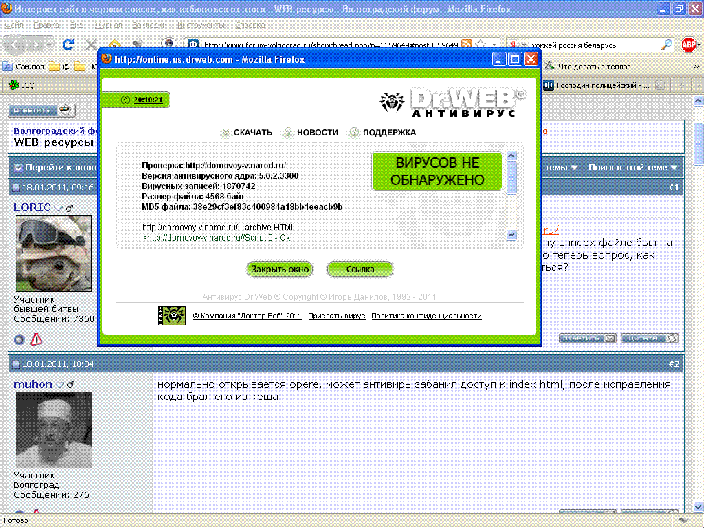Open Политика конфиденциальности link
The width and height of the screenshot is (704, 528).
(x=426, y=316)
